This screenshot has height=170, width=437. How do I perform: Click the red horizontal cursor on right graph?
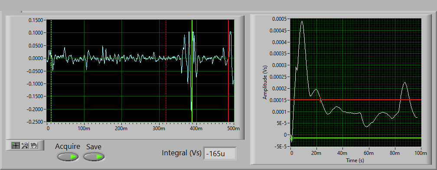tap(356, 99)
